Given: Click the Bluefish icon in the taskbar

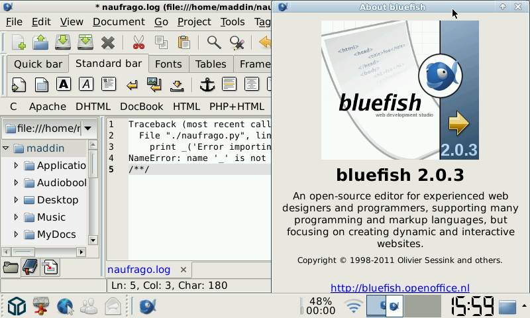Looking at the screenshot, I should point(148,306).
